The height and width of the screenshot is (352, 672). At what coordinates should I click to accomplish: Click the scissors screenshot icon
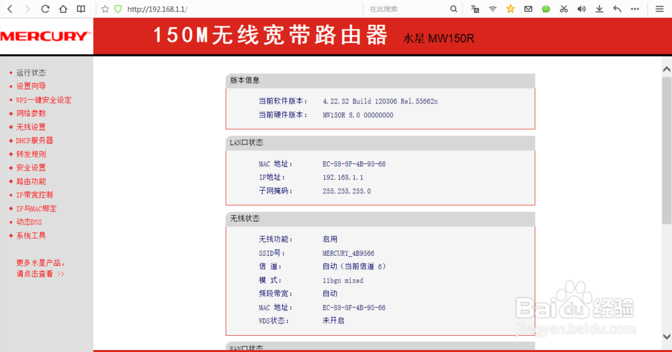coord(564,9)
